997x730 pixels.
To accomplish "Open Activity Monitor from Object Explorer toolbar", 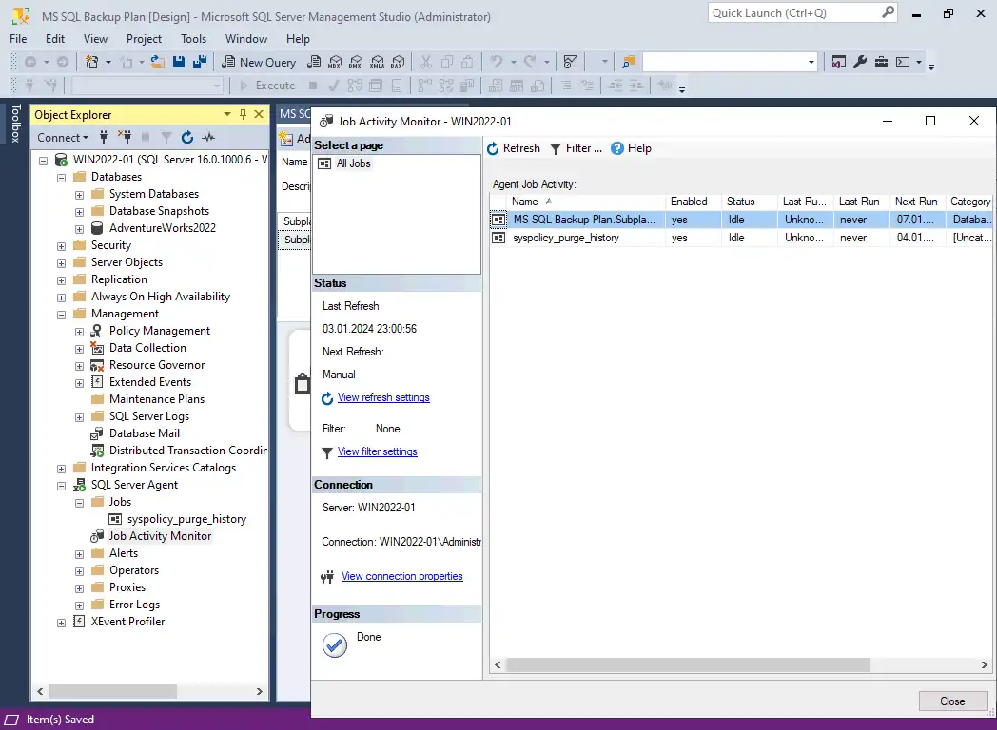I will point(208,138).
